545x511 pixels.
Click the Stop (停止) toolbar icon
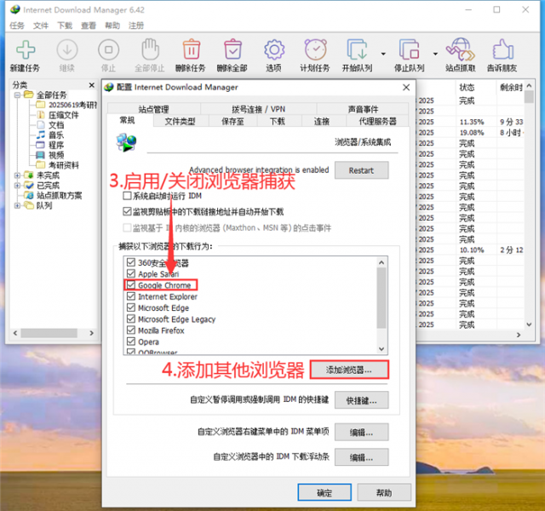tap(108, 49)
